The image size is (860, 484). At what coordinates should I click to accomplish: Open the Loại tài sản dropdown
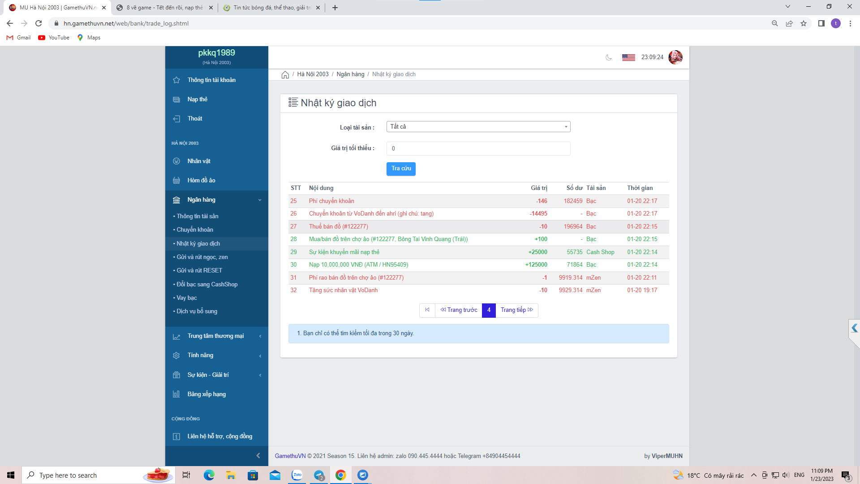click(x=478, y=127)
